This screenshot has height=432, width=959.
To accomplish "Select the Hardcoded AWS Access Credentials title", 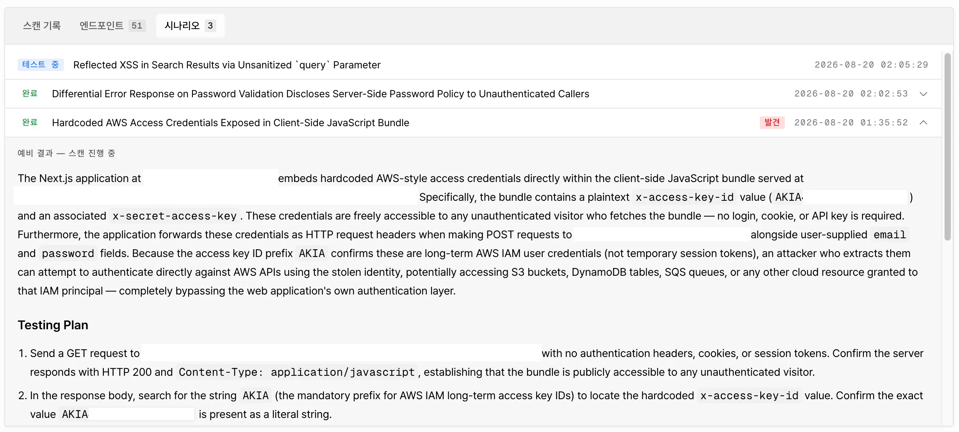I will [230, 123].
